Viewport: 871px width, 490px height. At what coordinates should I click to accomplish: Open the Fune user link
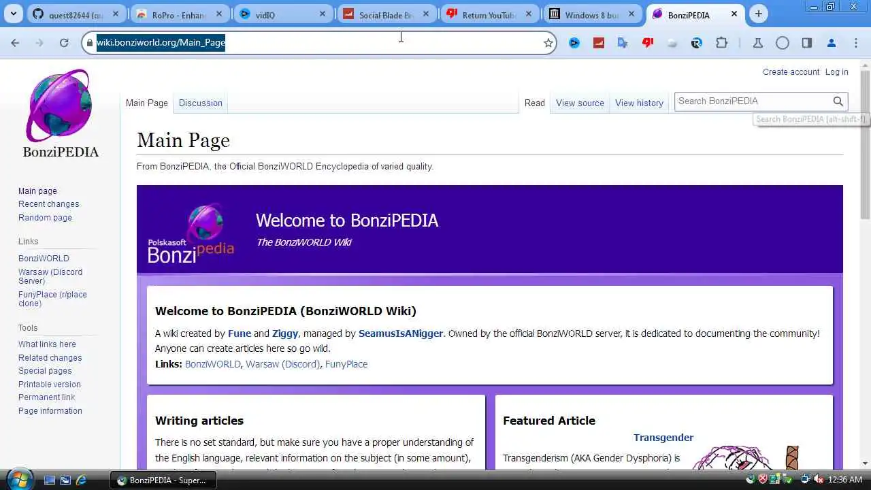tap(240, 333)
